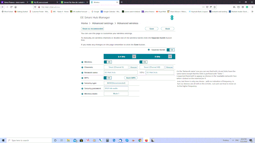Click the help icon next to WPS
Image resolution: width=255 pixels, height=143 pixels.
click(82, 78)
